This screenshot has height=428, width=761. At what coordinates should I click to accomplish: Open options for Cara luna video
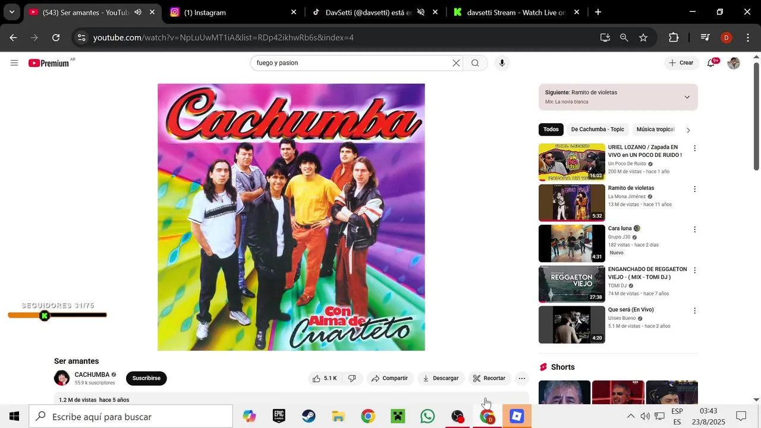pyautogui.click(x=694, y=229)
